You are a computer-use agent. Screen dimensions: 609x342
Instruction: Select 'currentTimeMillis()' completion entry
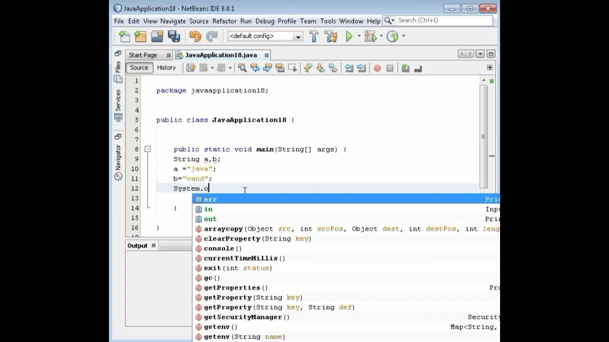[346, 258]
